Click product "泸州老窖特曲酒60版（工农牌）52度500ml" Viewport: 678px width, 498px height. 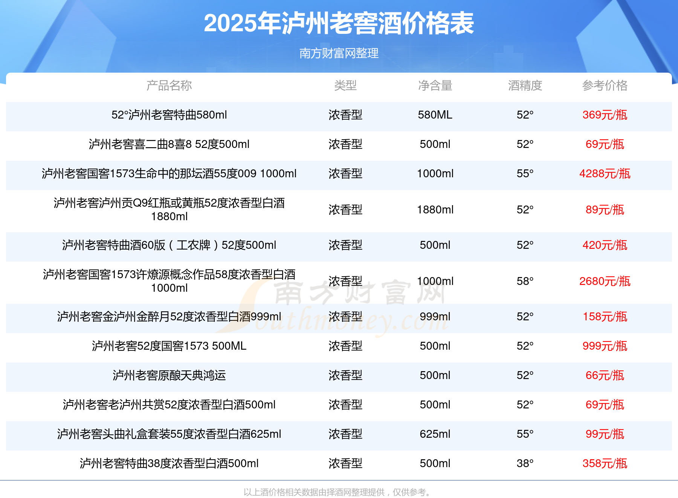coord(169,245)
